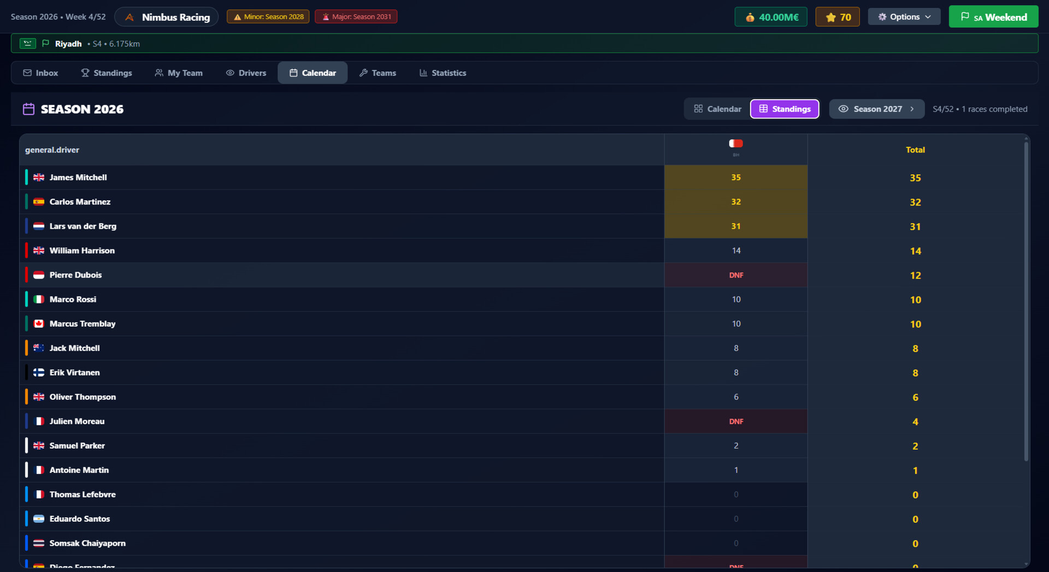
Task: Click the star reputation icon
Action: tap(830, 16)
